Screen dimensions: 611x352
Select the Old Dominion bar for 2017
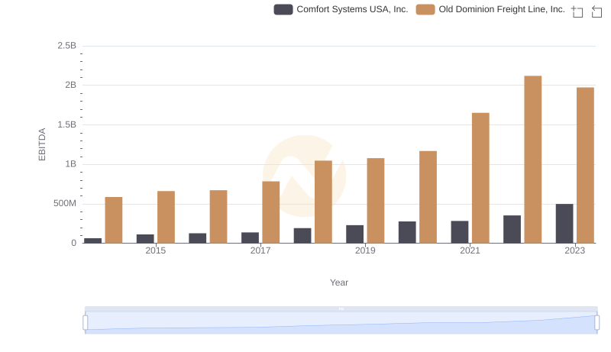(271, 212)
